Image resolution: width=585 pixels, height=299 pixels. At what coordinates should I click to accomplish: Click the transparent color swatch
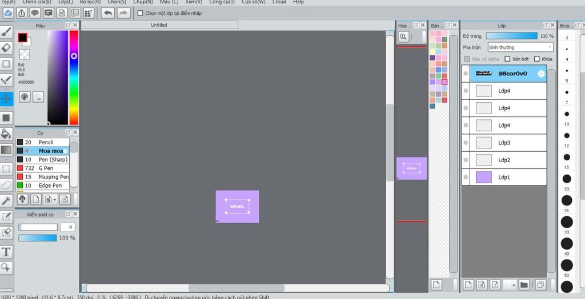pos(25,54)
